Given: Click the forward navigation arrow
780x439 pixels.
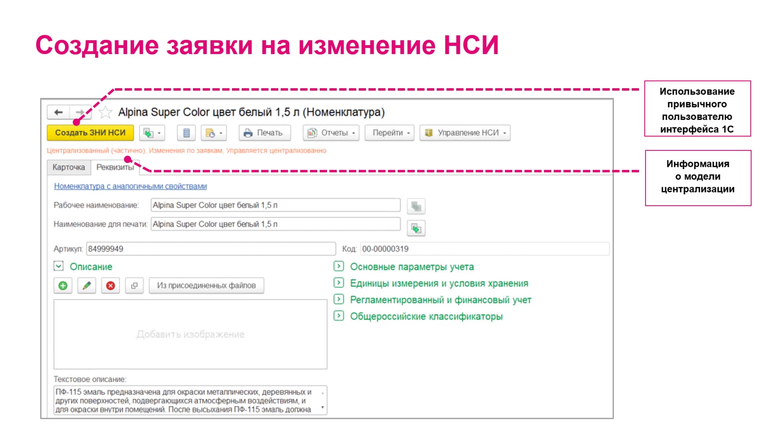Looking at the screenshot, I should tap(81, 112).
